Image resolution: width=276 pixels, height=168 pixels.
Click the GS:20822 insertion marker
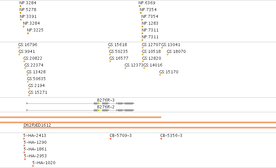pyautogui.click(x=24, y=61)
